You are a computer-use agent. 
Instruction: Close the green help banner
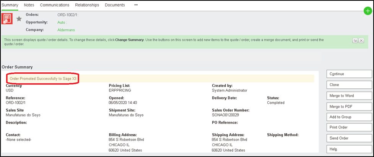[361, 40]
